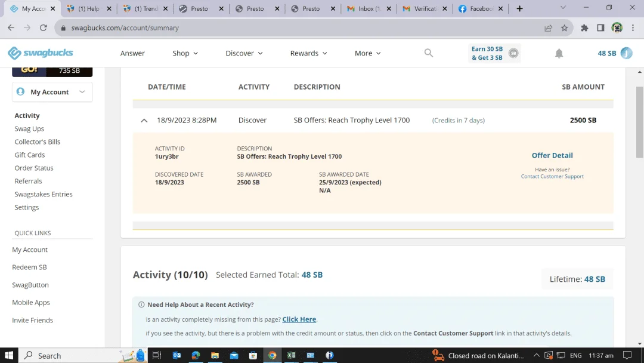Click the Swagbucks logo
Viewport: 644px width, 363px height.
[41, 53]
